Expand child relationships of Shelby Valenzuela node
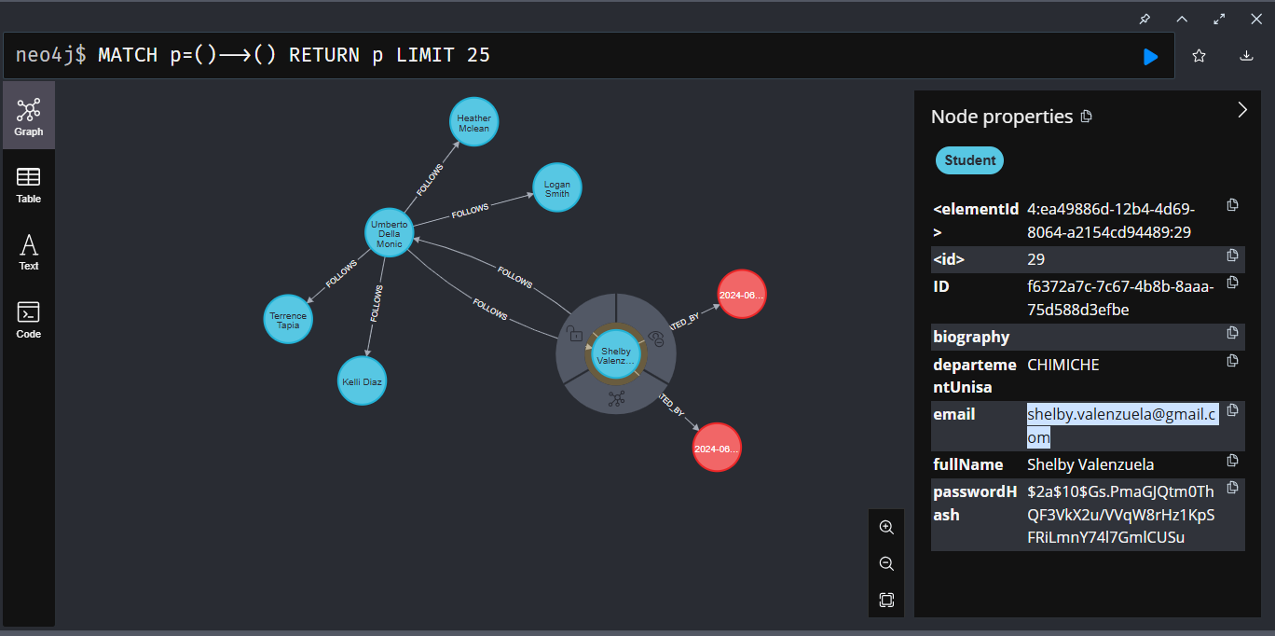 pos(616,399)
